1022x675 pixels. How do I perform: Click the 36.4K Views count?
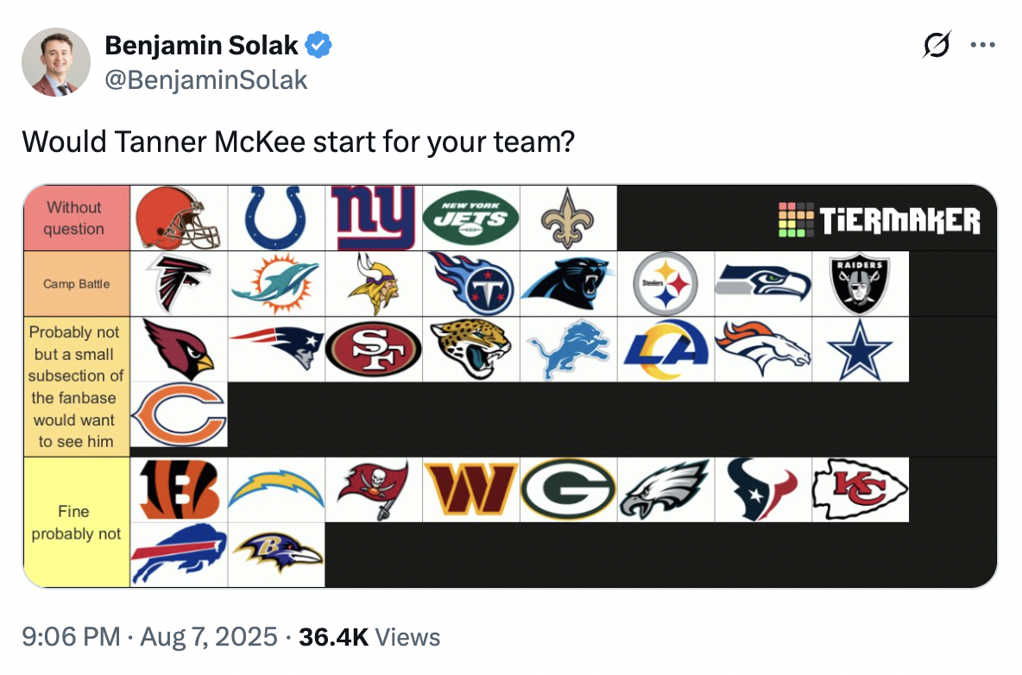pos(369,636)
